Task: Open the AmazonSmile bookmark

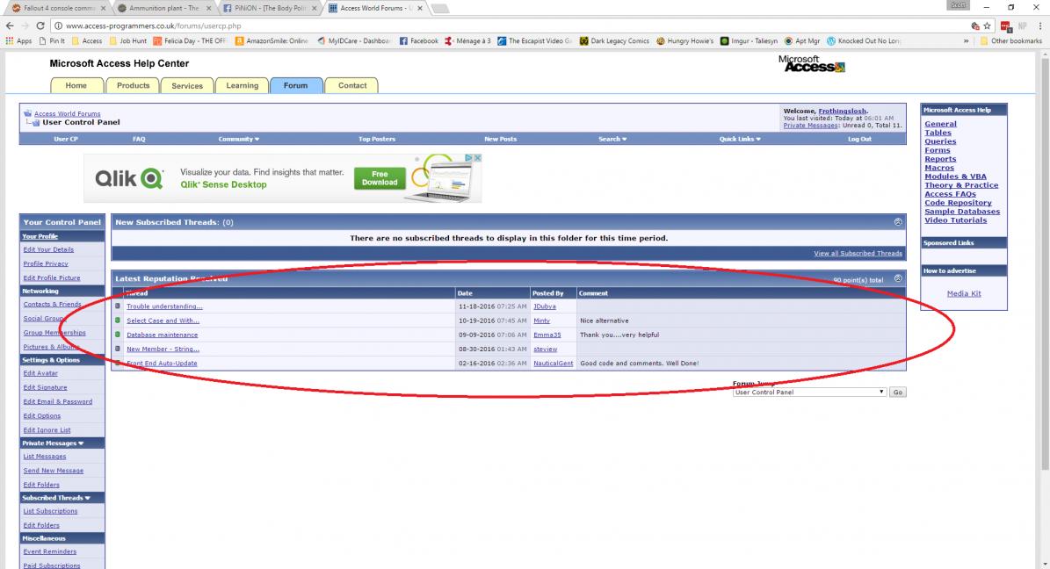Action: click(x=272, y=41)
